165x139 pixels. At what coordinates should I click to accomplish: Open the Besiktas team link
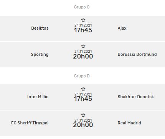click(40, 28)
